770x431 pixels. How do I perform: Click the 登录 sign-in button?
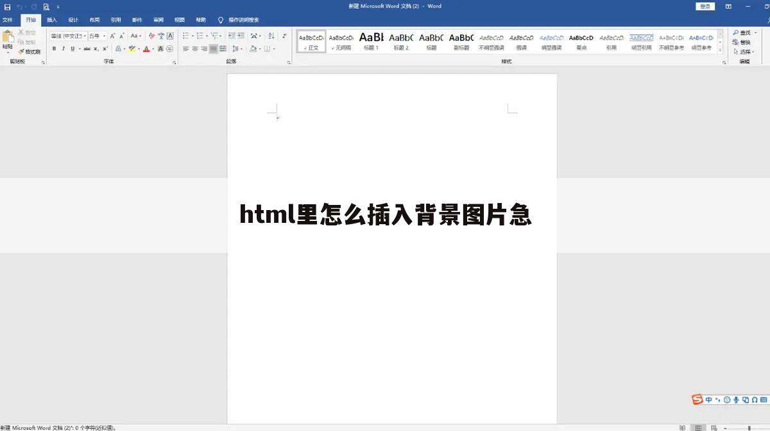click(705, 6)
